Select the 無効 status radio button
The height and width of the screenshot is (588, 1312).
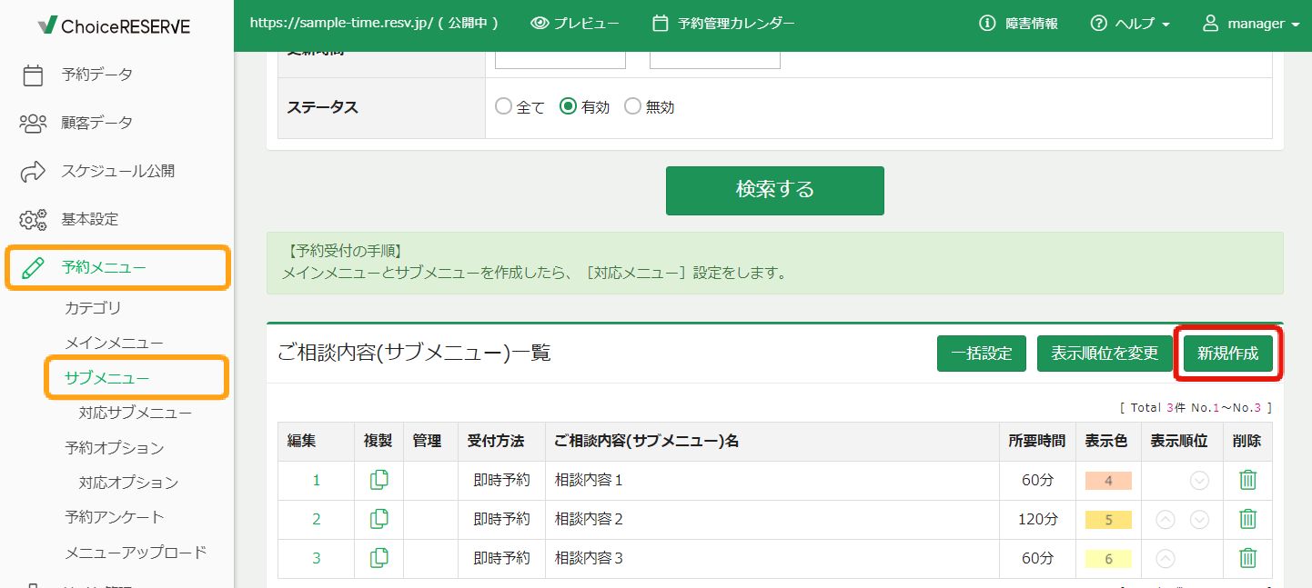[x=632, y=106]
